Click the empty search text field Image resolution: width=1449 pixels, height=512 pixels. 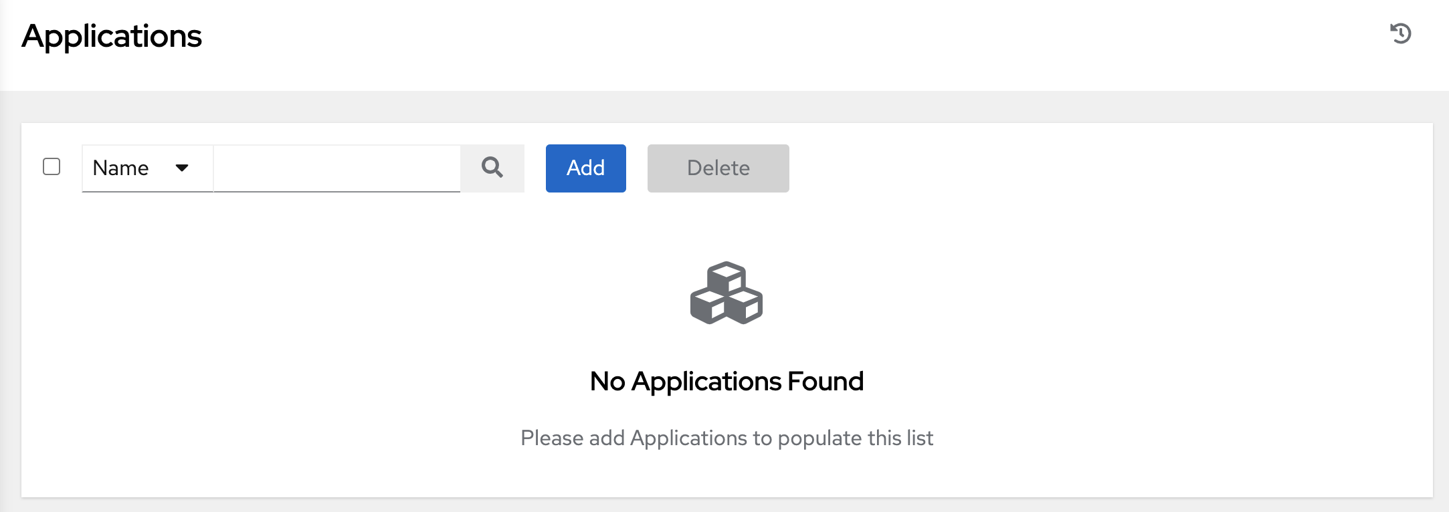click(x=334, y=168)
